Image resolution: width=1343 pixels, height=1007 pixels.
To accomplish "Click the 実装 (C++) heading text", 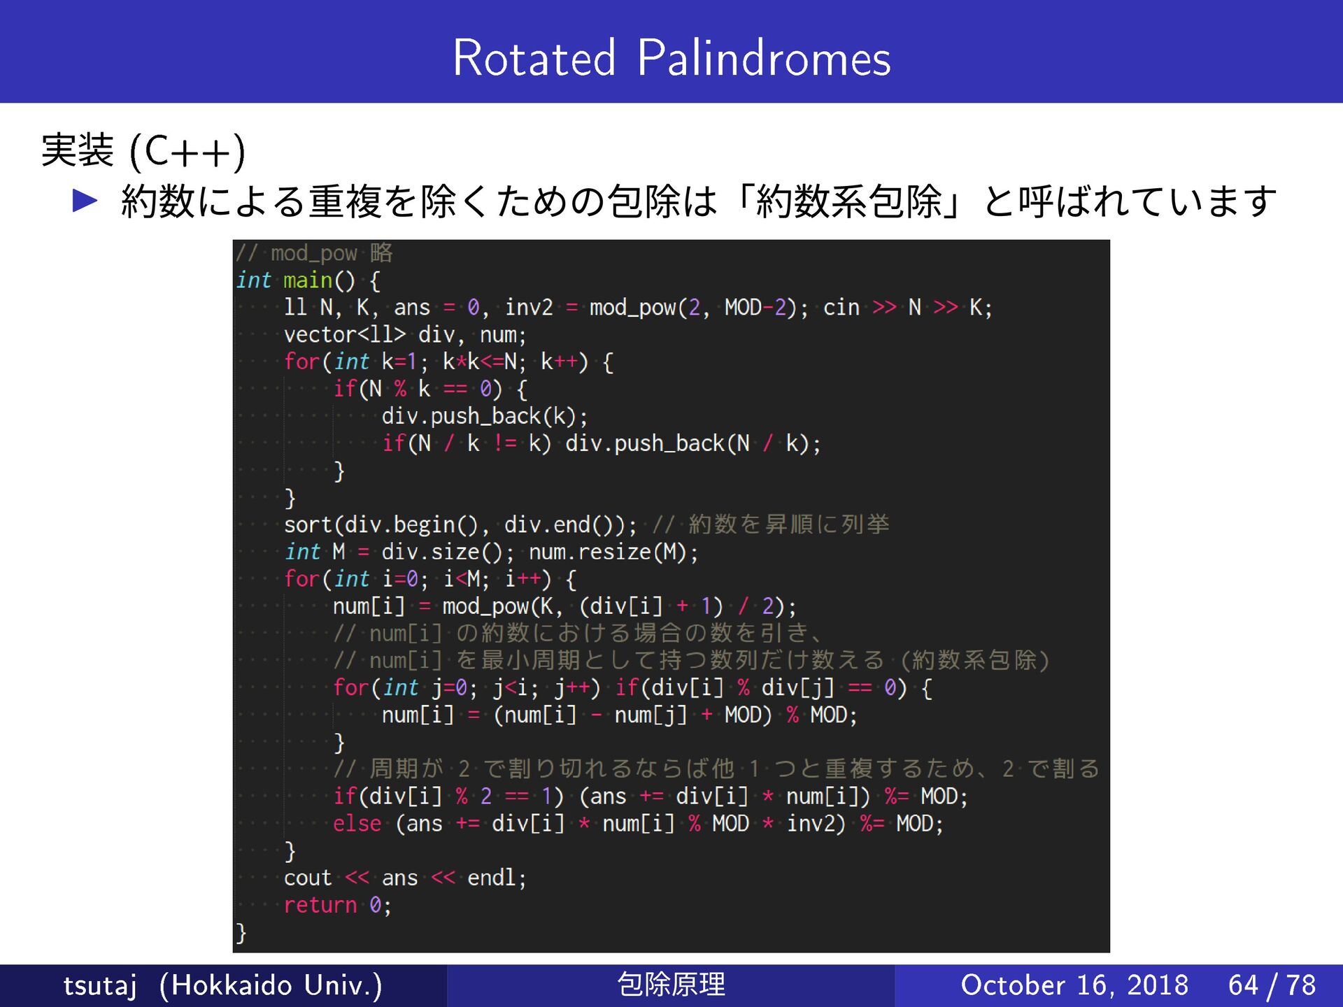I will tap(143, 150).
